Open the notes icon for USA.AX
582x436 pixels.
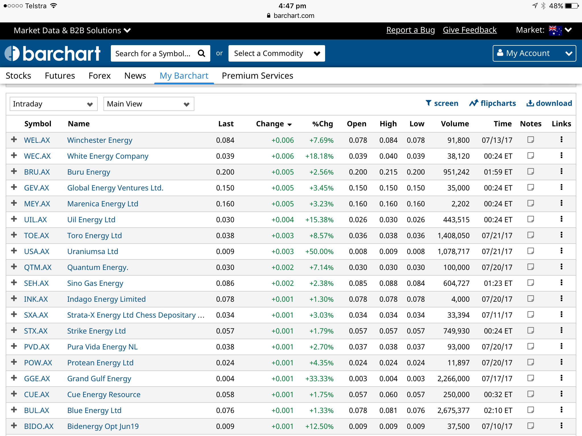point(531,251)
